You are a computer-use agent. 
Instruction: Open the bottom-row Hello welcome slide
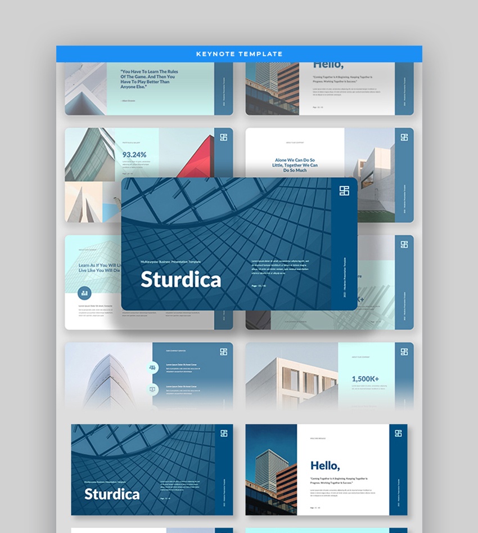pyautogui.click(x=327, y=469)
